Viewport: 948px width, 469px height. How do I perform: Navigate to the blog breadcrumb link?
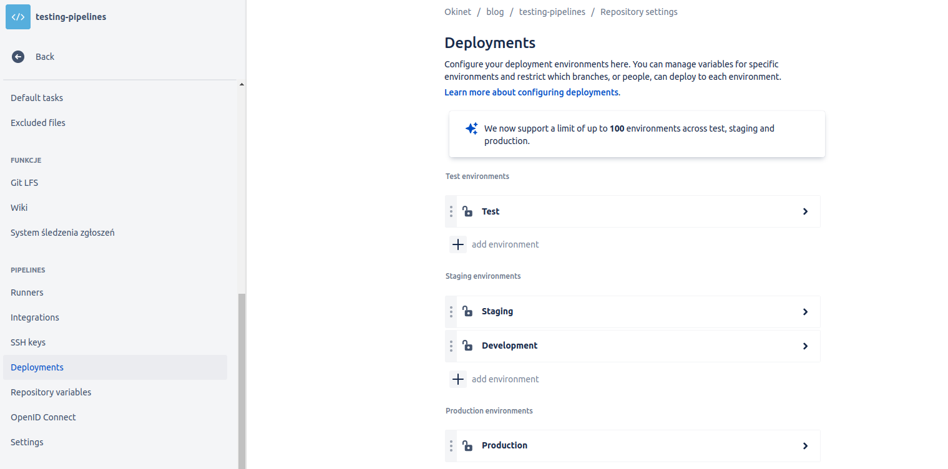(x=495, y=11)
